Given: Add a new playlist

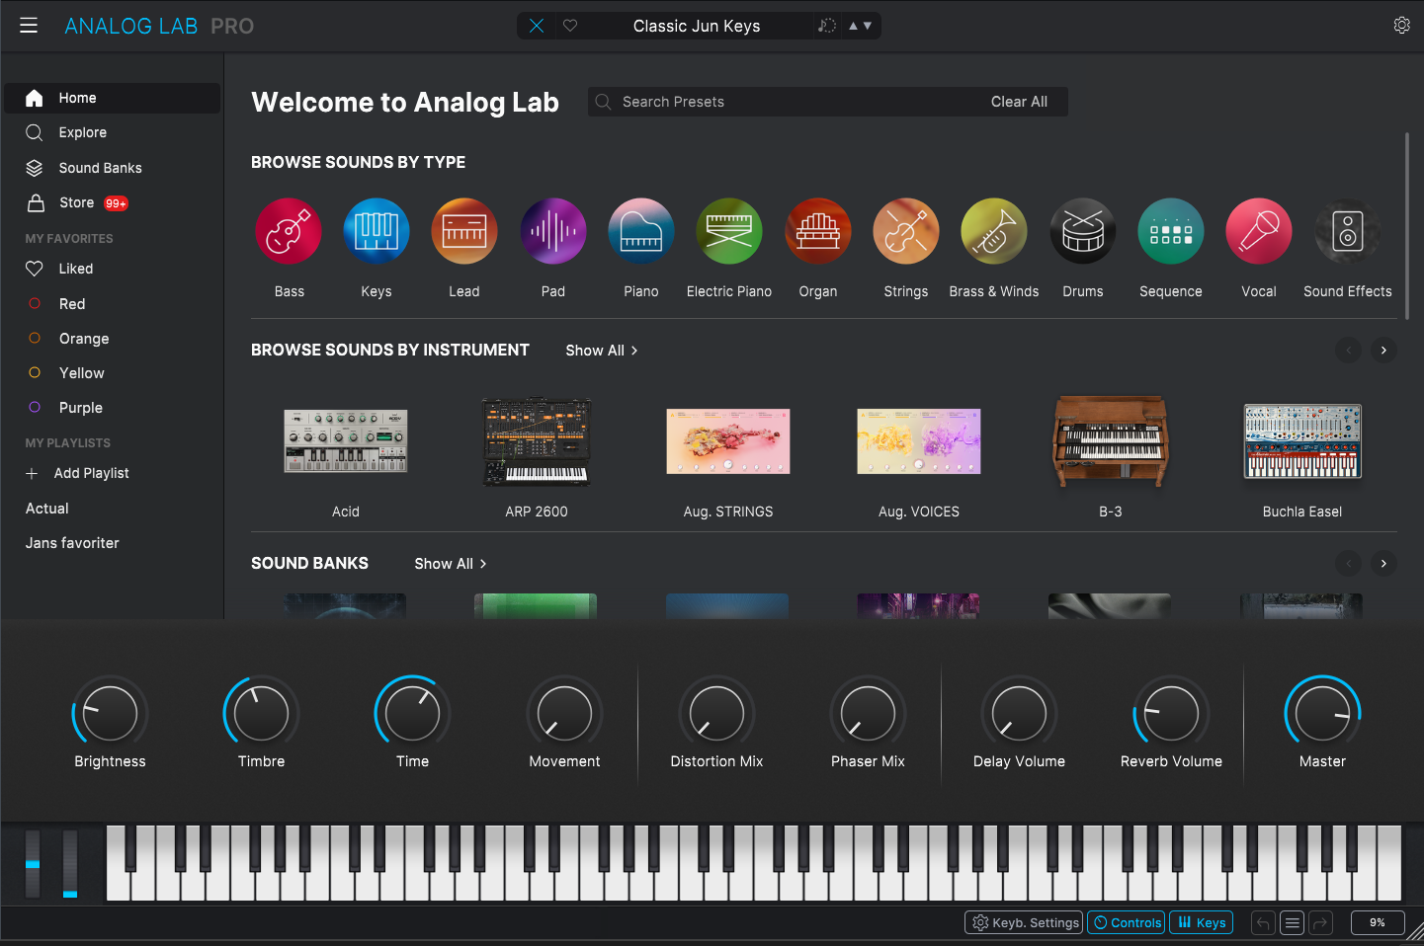Looking at the screenshot, I should [78, 473].
